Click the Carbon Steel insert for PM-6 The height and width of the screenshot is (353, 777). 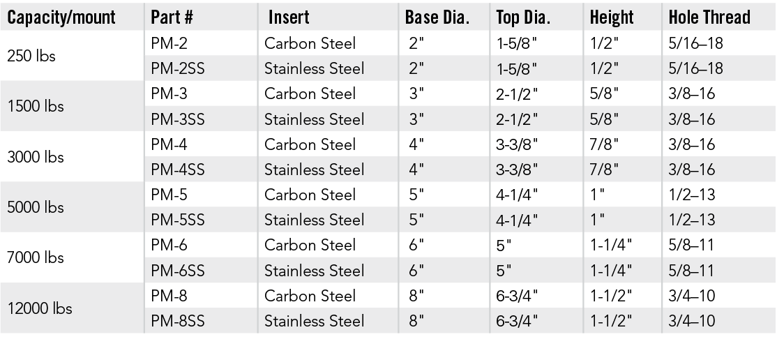(x=310, y=245)
